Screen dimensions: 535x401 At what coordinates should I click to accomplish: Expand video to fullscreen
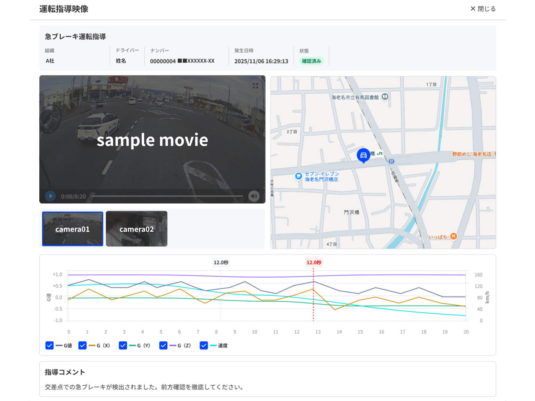coord(255,86)
